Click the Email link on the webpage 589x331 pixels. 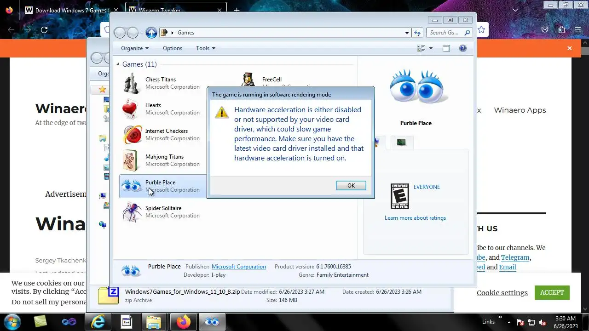coord(508,267)
